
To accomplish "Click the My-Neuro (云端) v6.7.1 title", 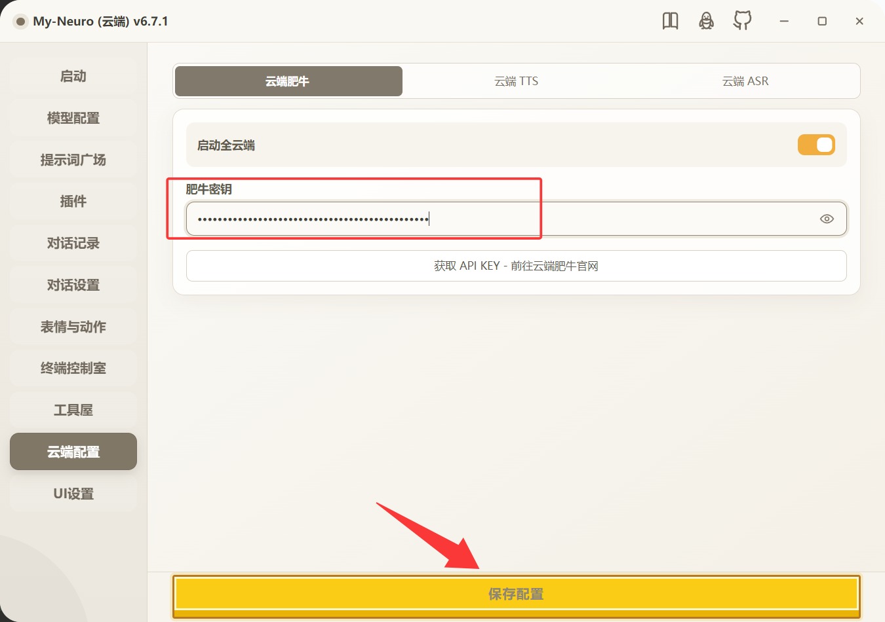I will [100, 22].
